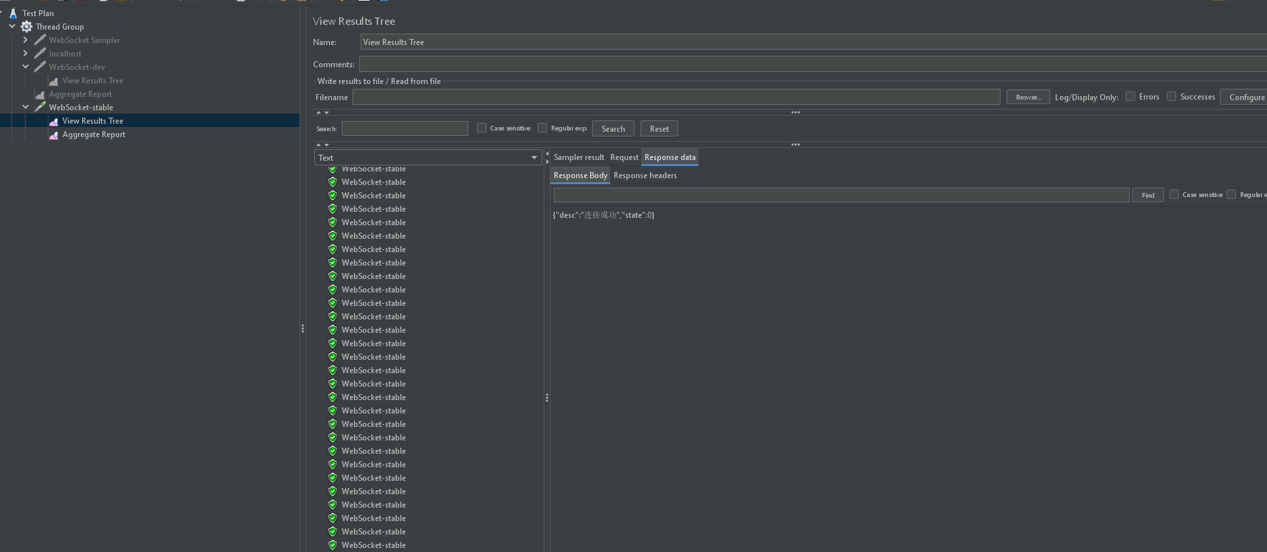This screenshot has height=552, width=1267.
Task: Select the Thread Group tree node
Action: (x=60, y=26)
